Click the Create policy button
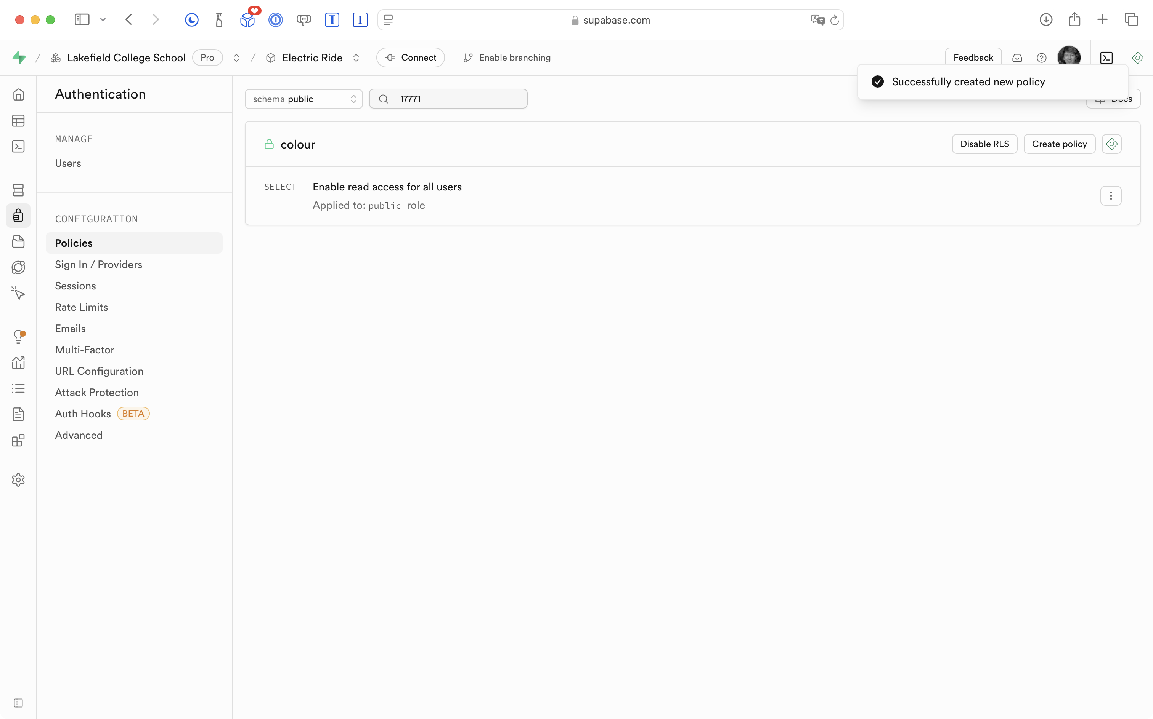The height and width of the screenshot is (719, 1153). point(1059,144)
